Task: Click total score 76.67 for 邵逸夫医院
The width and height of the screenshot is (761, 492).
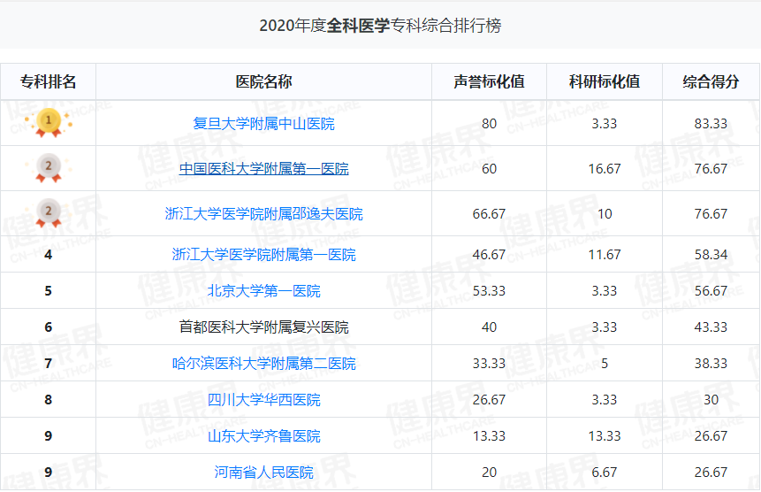Action: click(x=711, y=214)
